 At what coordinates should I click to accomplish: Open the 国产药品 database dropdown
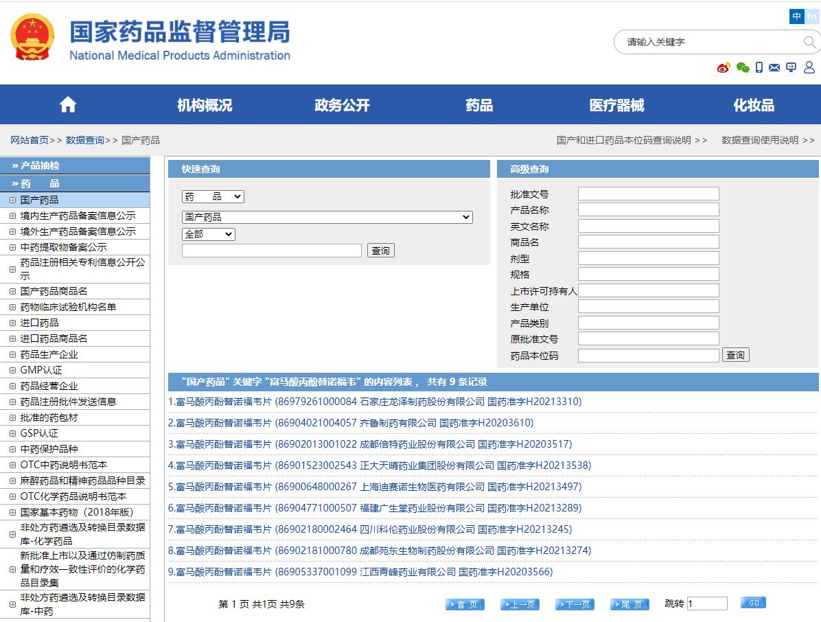pyautogui.click(x=327, y=217)
